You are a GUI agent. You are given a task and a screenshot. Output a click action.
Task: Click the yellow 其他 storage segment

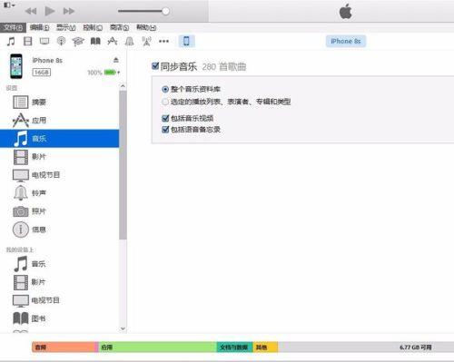pyautogui.click(x=265, y=347)
